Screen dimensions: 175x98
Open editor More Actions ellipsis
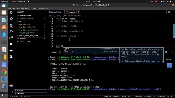pos(172,12)
